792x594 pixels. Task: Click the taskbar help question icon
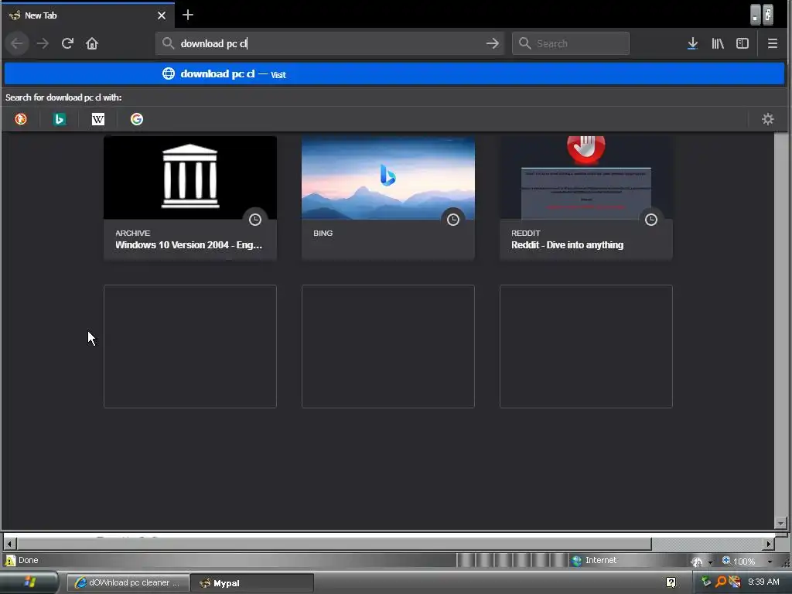point(671,582)
